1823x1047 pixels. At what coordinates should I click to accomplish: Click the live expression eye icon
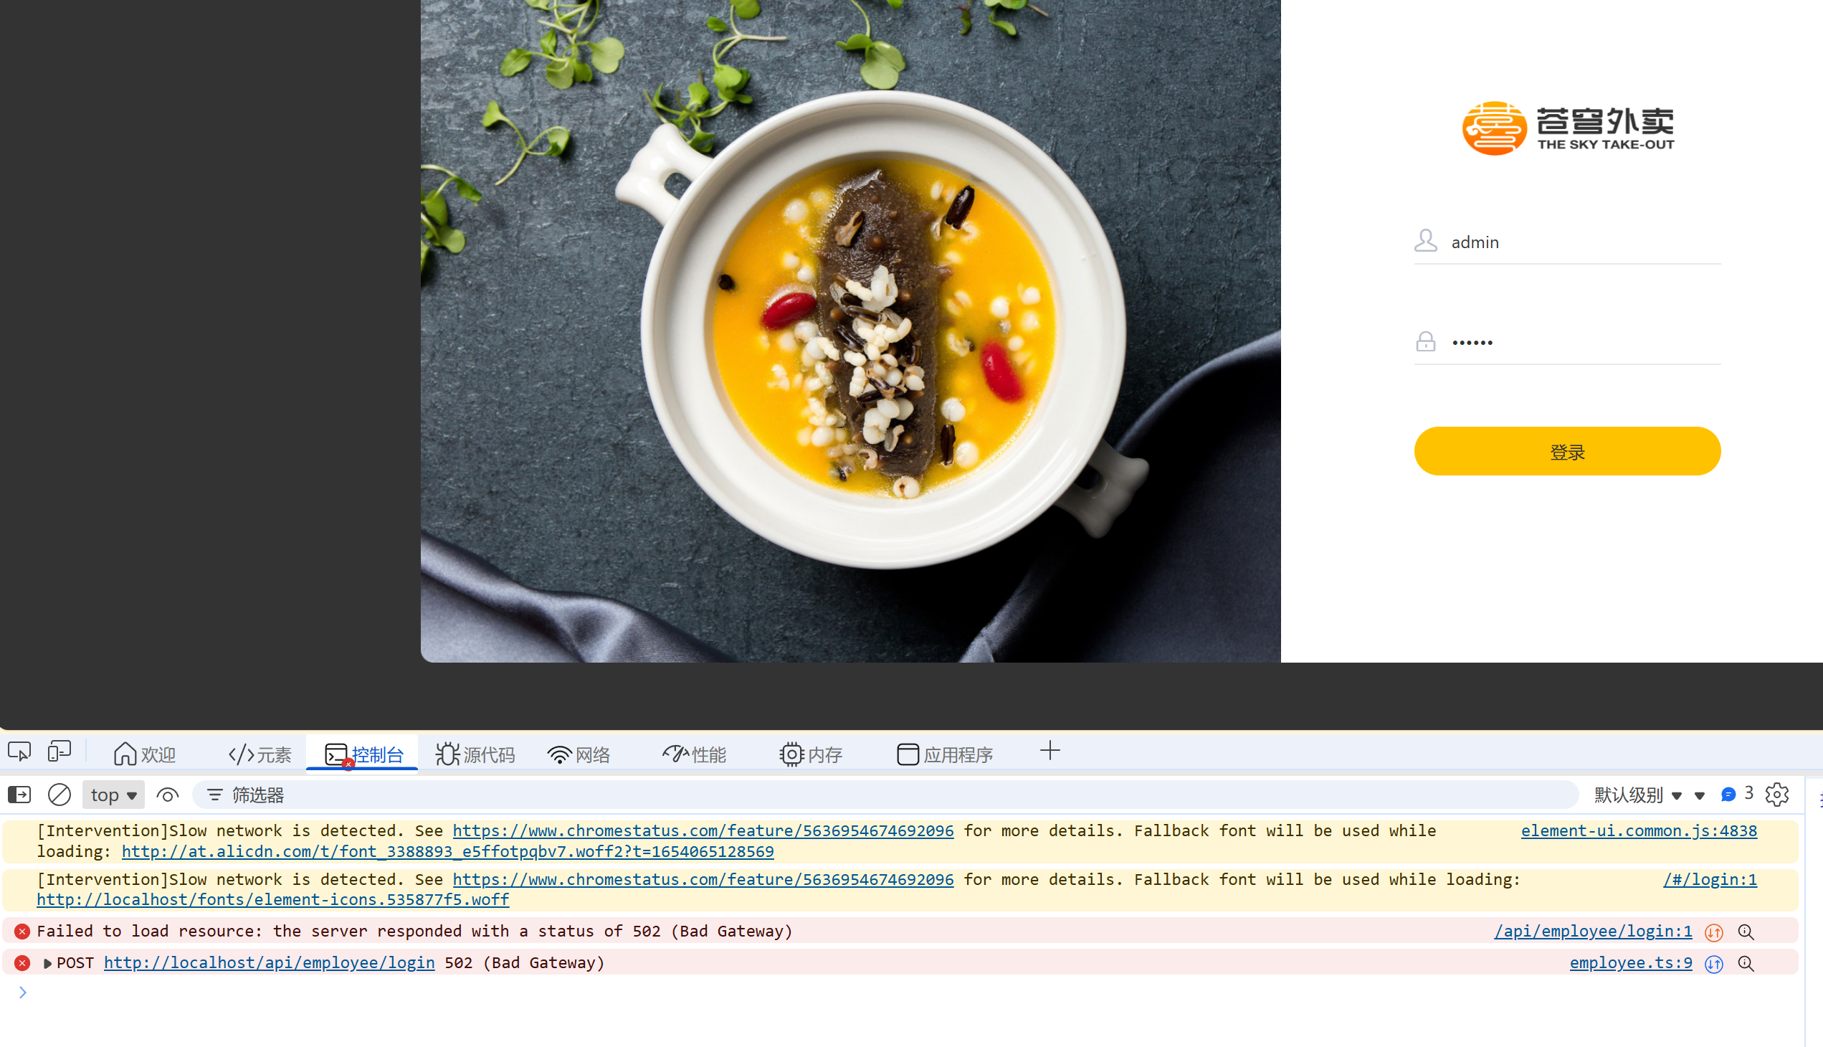pyautogui.click(x=168, y=795)
